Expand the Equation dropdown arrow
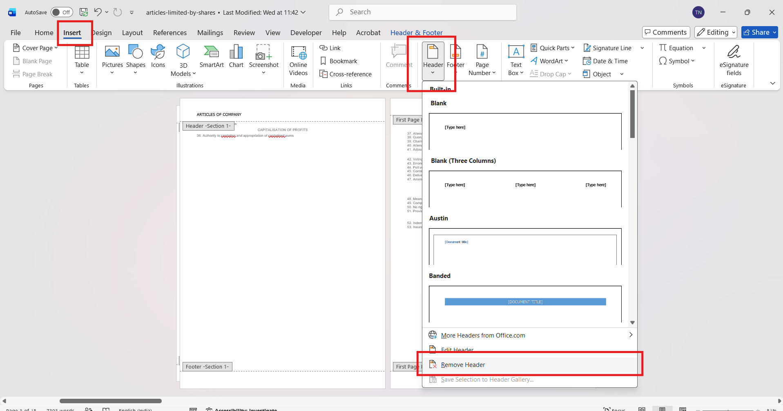This screenshot has height=411, width=783. coord(704,48)
